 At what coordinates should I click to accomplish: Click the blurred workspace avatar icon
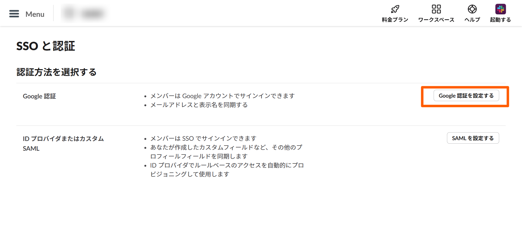70,13
